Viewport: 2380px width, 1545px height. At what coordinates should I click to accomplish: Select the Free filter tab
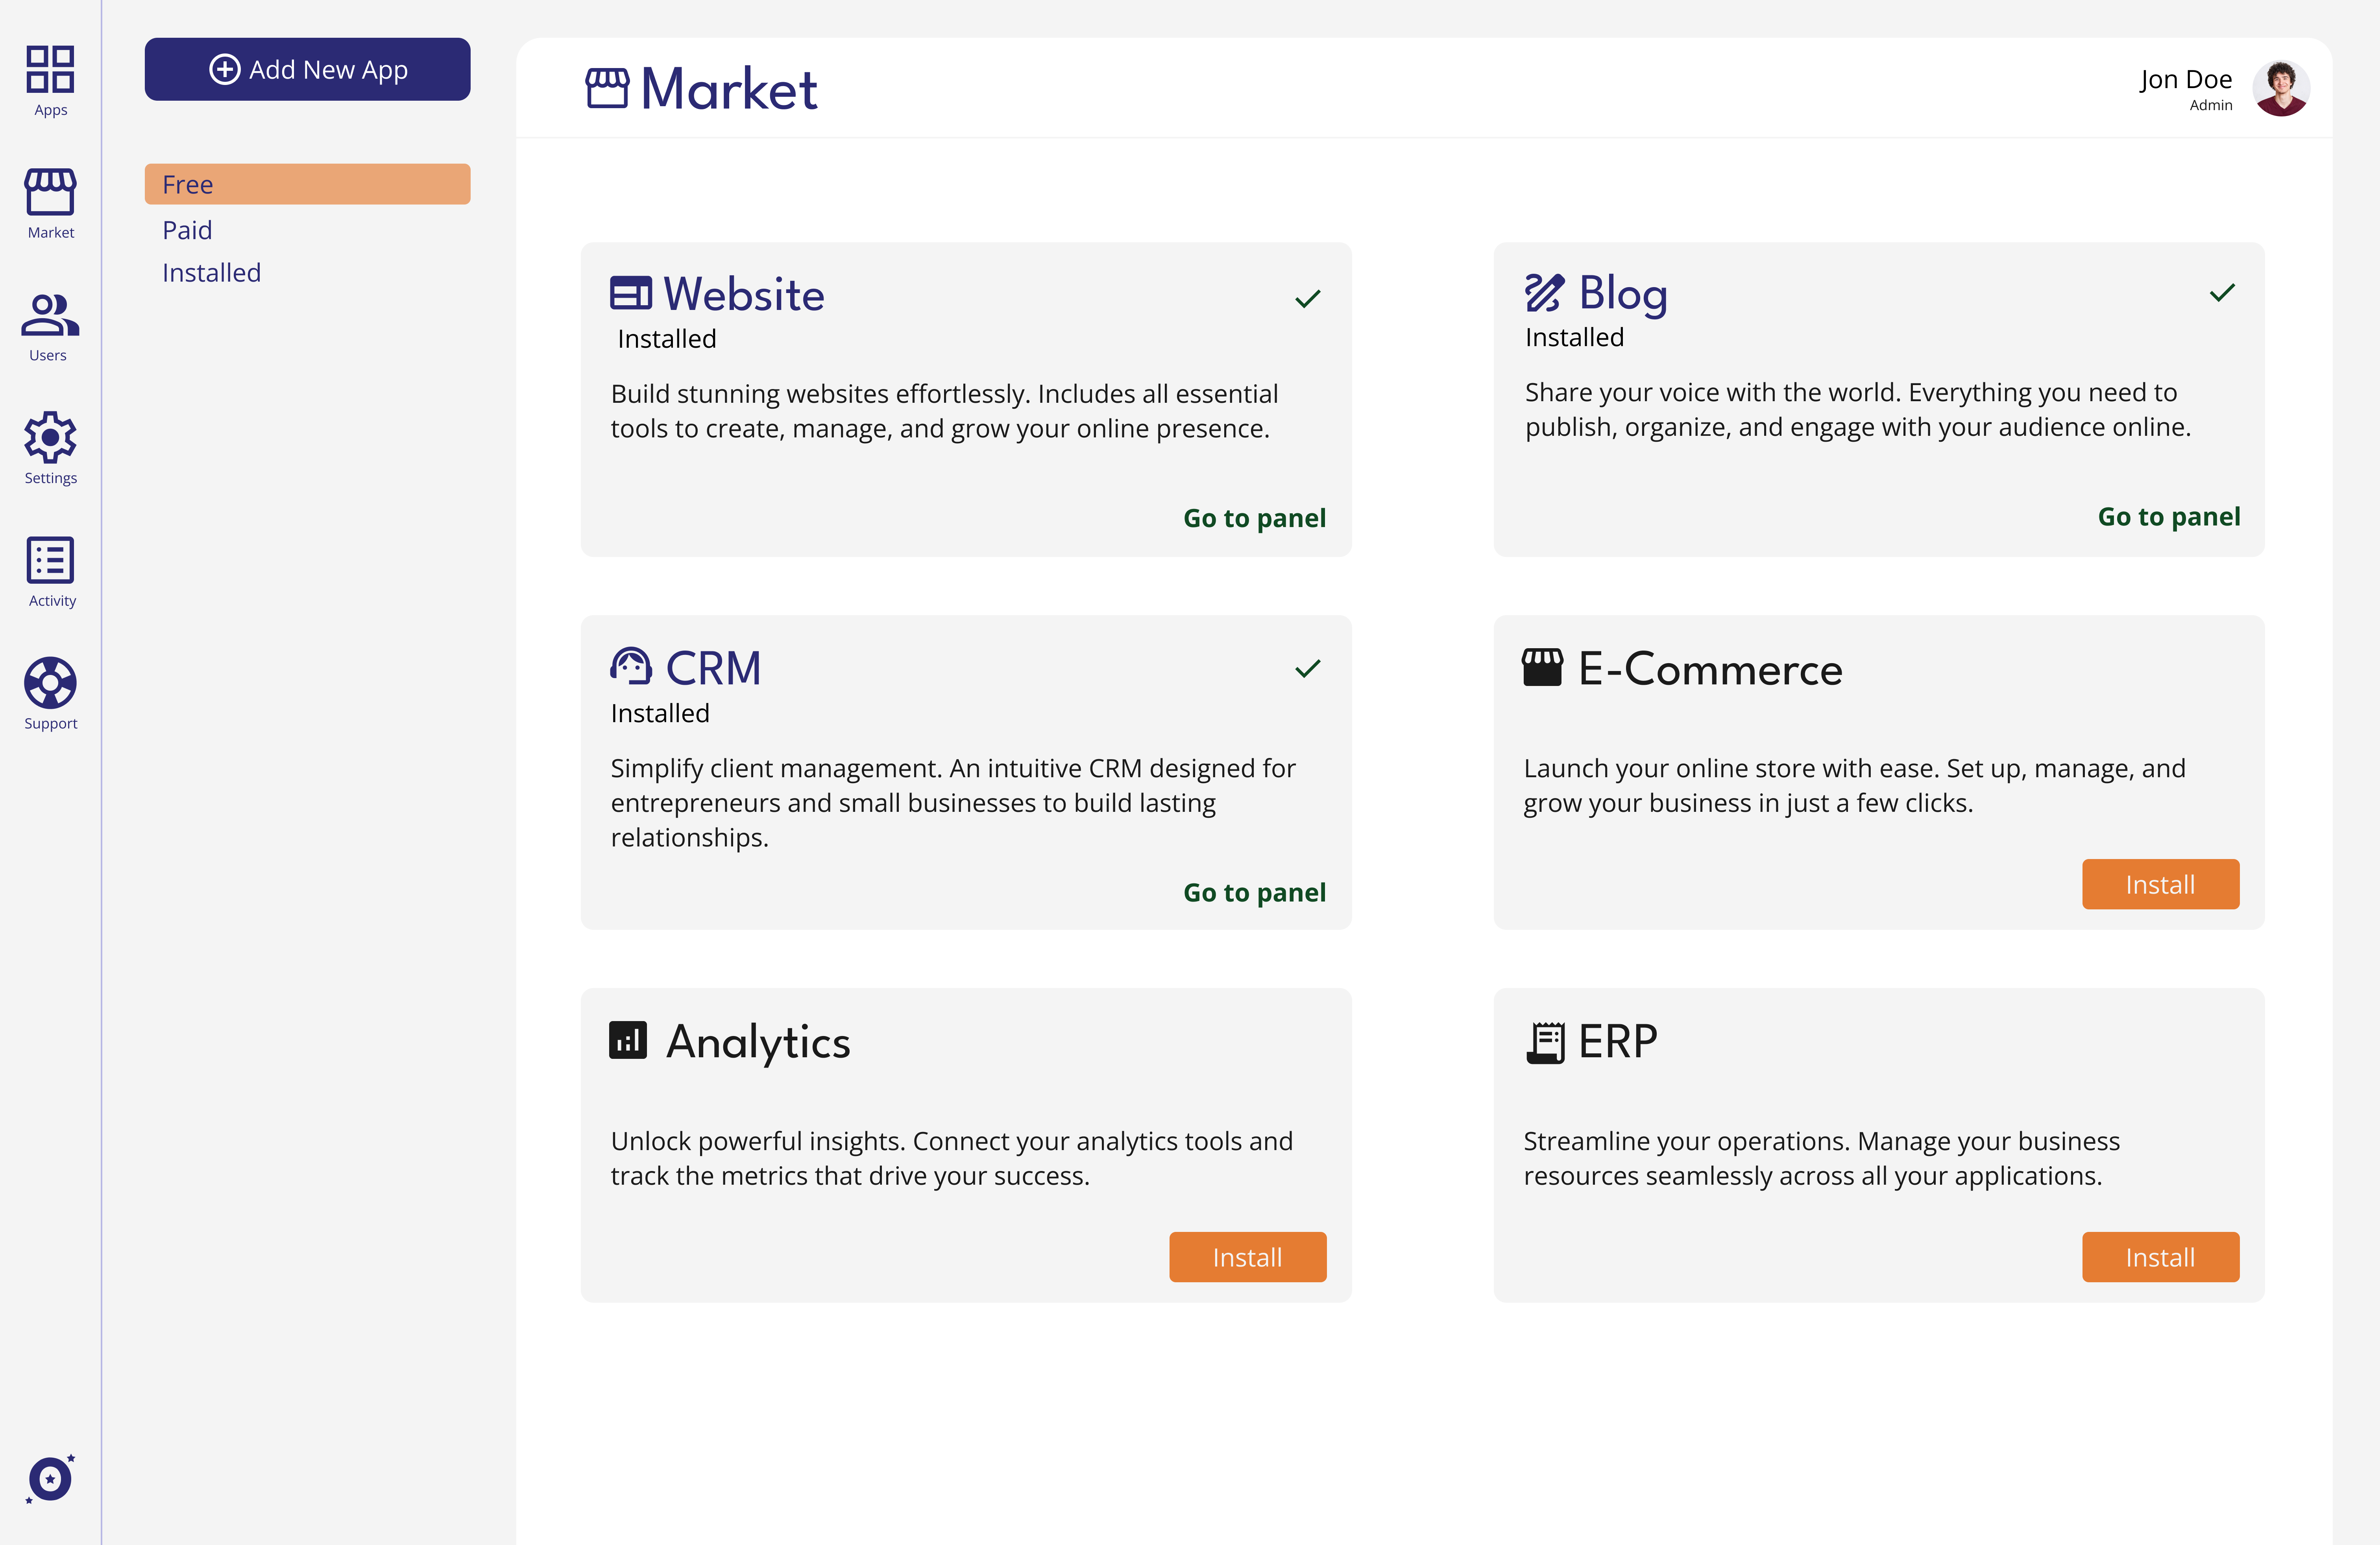307,184
